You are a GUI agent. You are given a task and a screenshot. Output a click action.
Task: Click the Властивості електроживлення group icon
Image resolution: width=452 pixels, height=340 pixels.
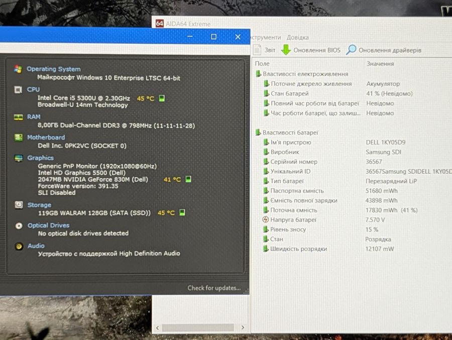tap(258, 74)
